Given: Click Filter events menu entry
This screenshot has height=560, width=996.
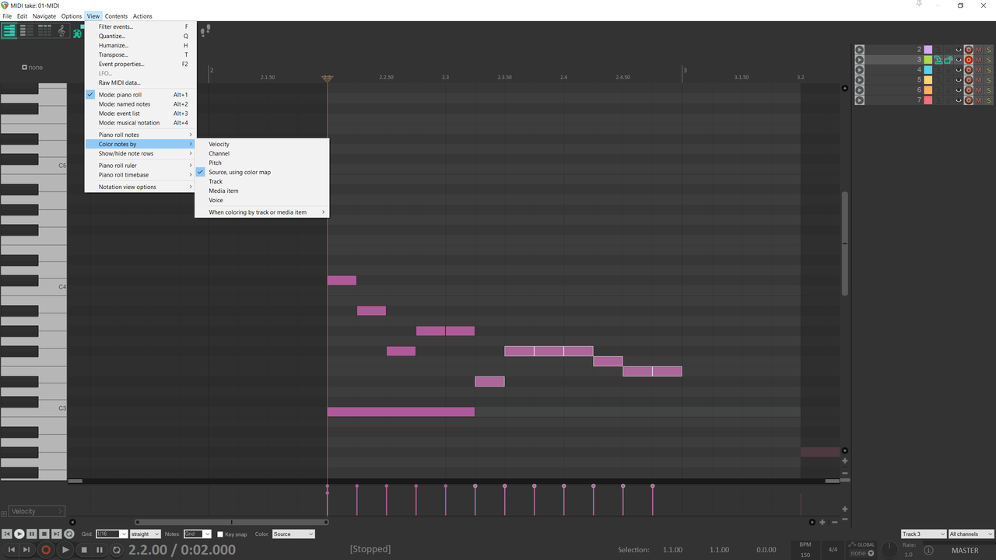Looking at the screenshot, I should pyautogui.click(x=115, y=26).
